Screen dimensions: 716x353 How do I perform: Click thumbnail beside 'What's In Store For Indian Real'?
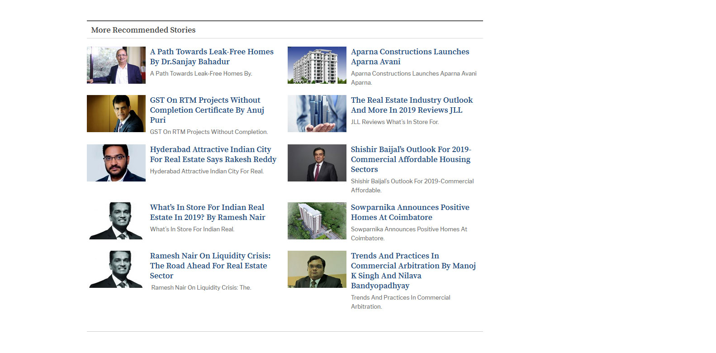(x=116, y=221)
